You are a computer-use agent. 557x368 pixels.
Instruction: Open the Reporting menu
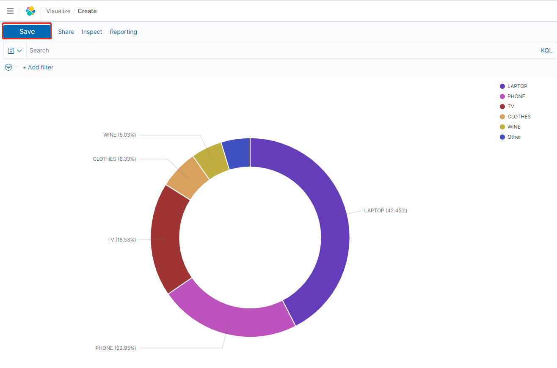pos(123,32)
